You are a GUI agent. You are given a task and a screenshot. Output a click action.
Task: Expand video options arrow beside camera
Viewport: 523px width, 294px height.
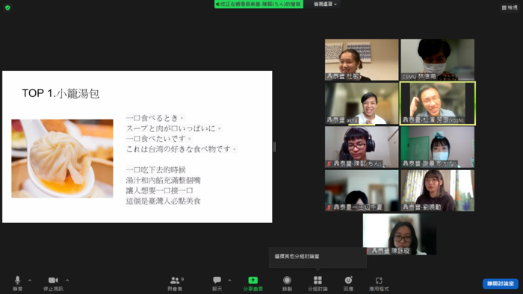67,281
